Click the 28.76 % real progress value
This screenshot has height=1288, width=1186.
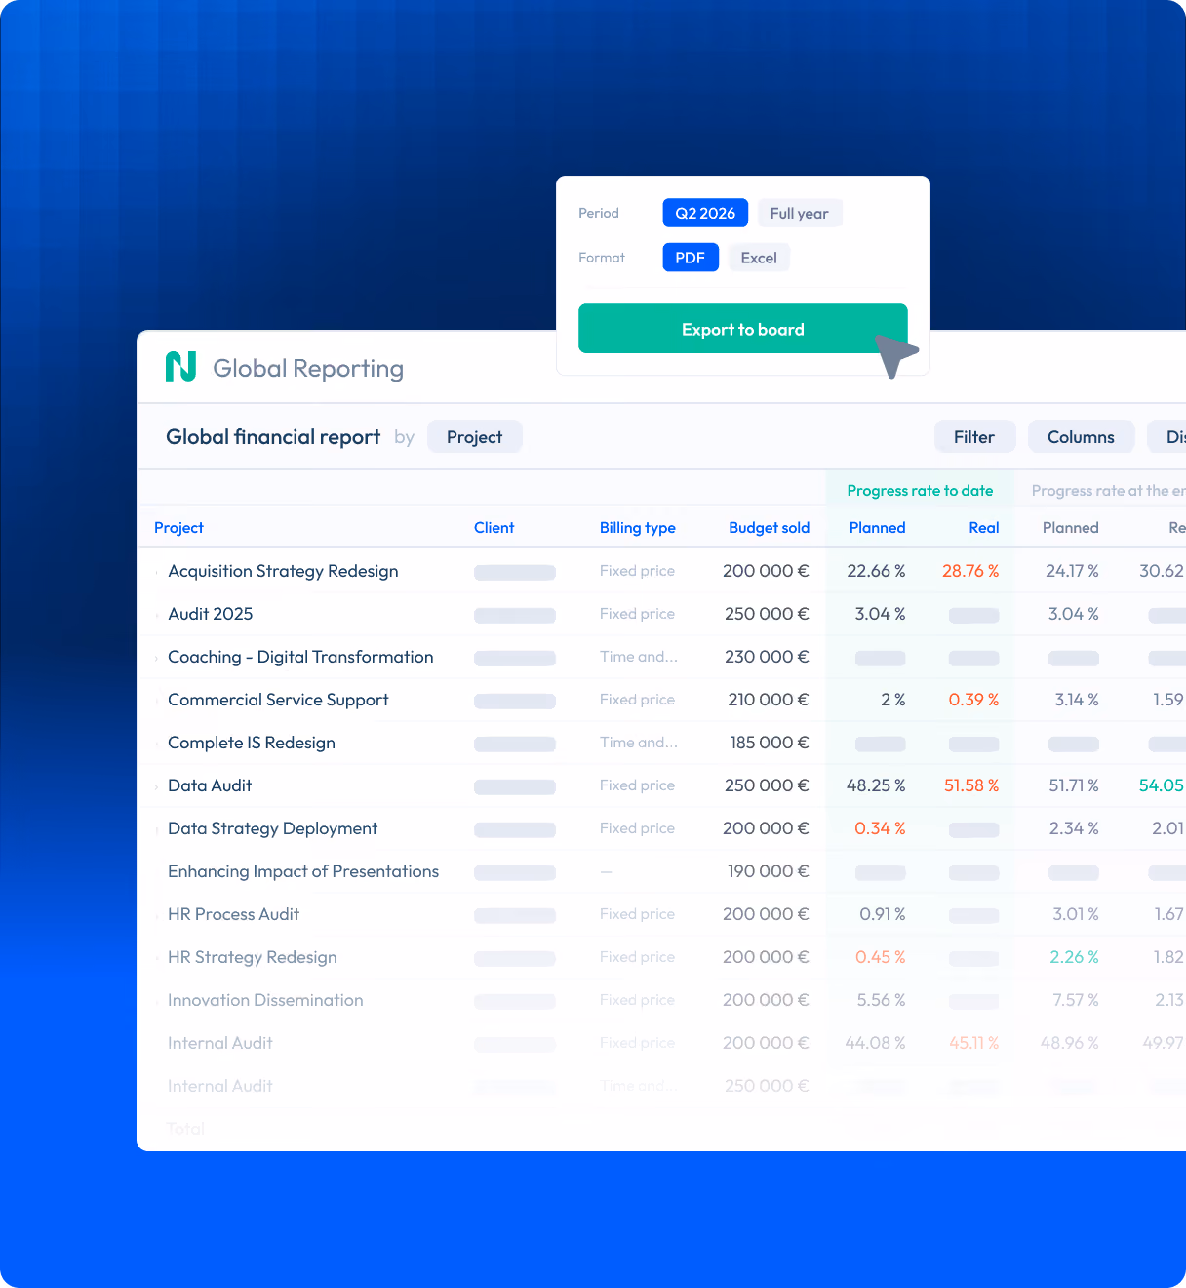(970, 571)
